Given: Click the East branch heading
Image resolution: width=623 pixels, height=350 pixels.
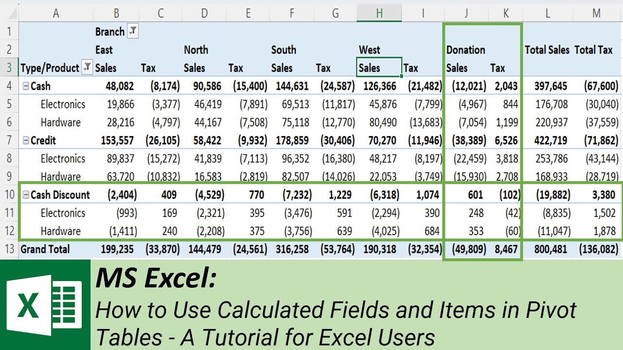Looking at the screenshot, I should (104, 50).
